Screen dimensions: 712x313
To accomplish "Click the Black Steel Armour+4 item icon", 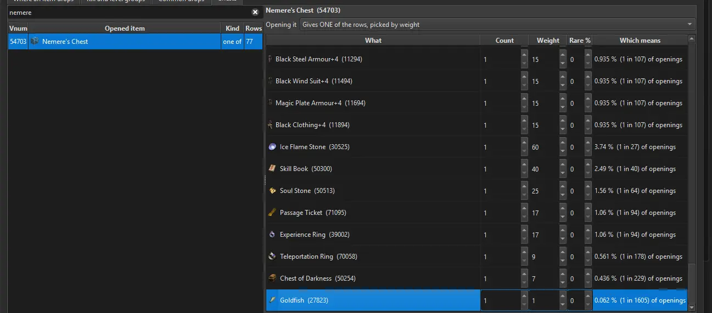I will [270, 59].
